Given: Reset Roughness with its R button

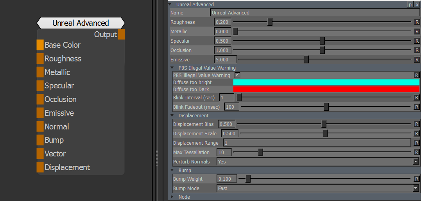Looking at the screenshot, I should click(417, 22).
